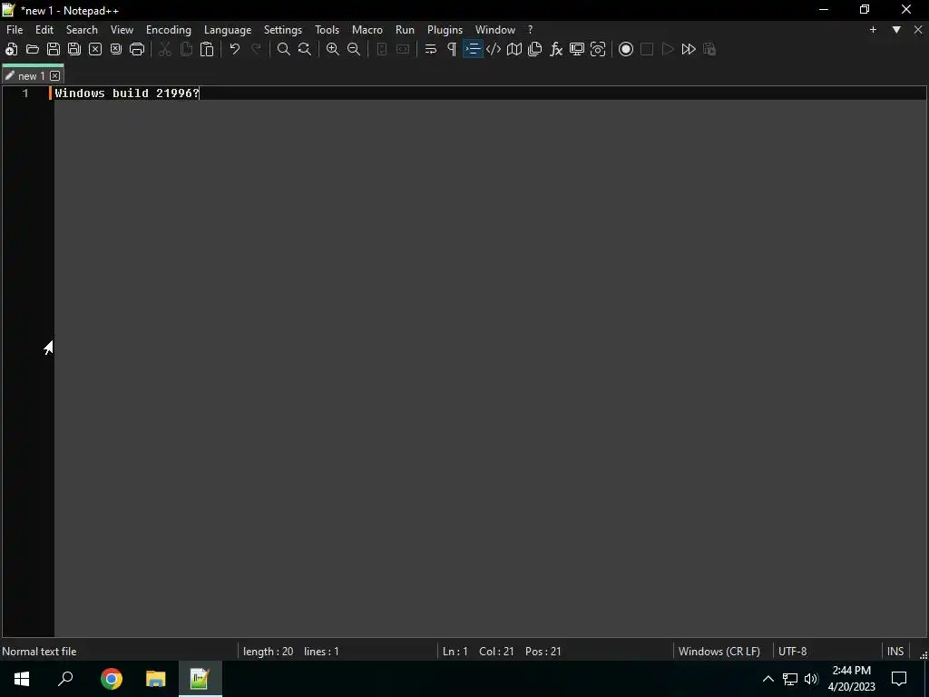Screen dimensions: 929x697
Task: Toggle the Document List panel icon
Action: click(535, 49)
